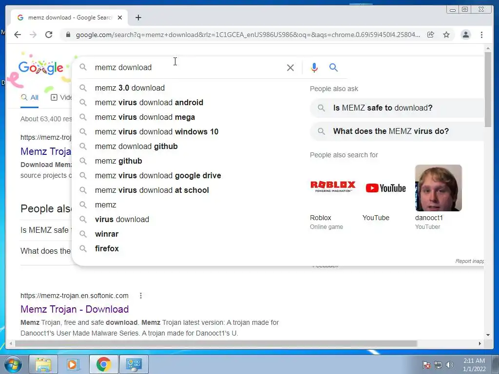Click the Google doodle logo
The image size is (499, 374).
[40, 68]
